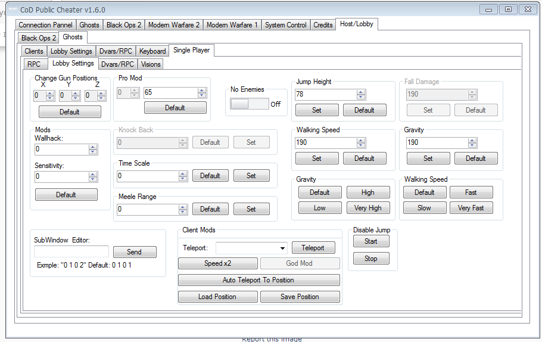The image size is (542, 342).
Task: Click Auto Teleport To Position
Action: (259, 280)
